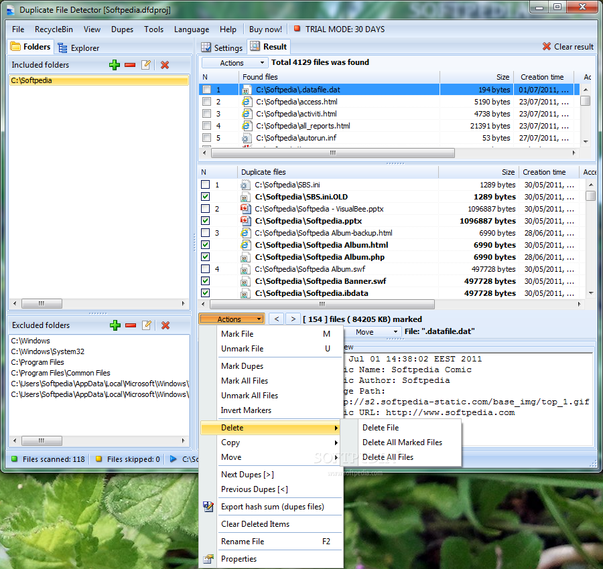Image resolution: width=603 pixels, height=569 pixels.
Task: Edit excluded folder entry icon
Action: click(147, 325)
